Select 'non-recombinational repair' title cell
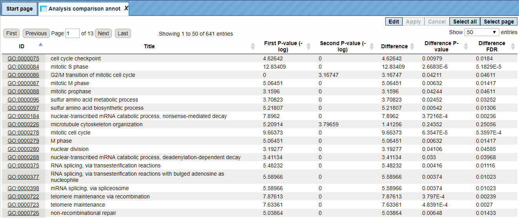The width and height of the screenshot is (519, 218). [84, 213]
